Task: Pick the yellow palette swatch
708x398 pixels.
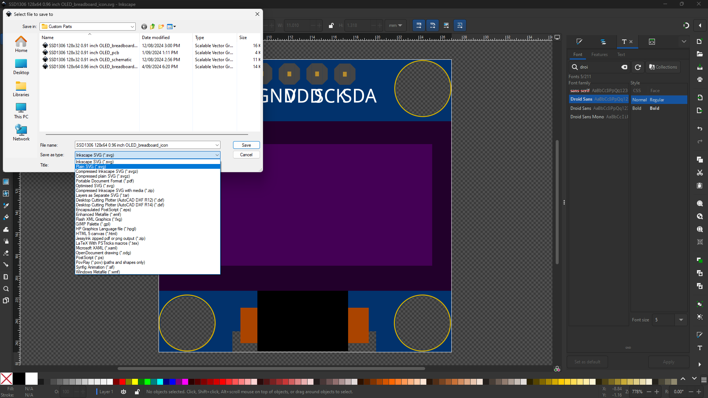Action: pyautogui.click(x=135, y=382)
